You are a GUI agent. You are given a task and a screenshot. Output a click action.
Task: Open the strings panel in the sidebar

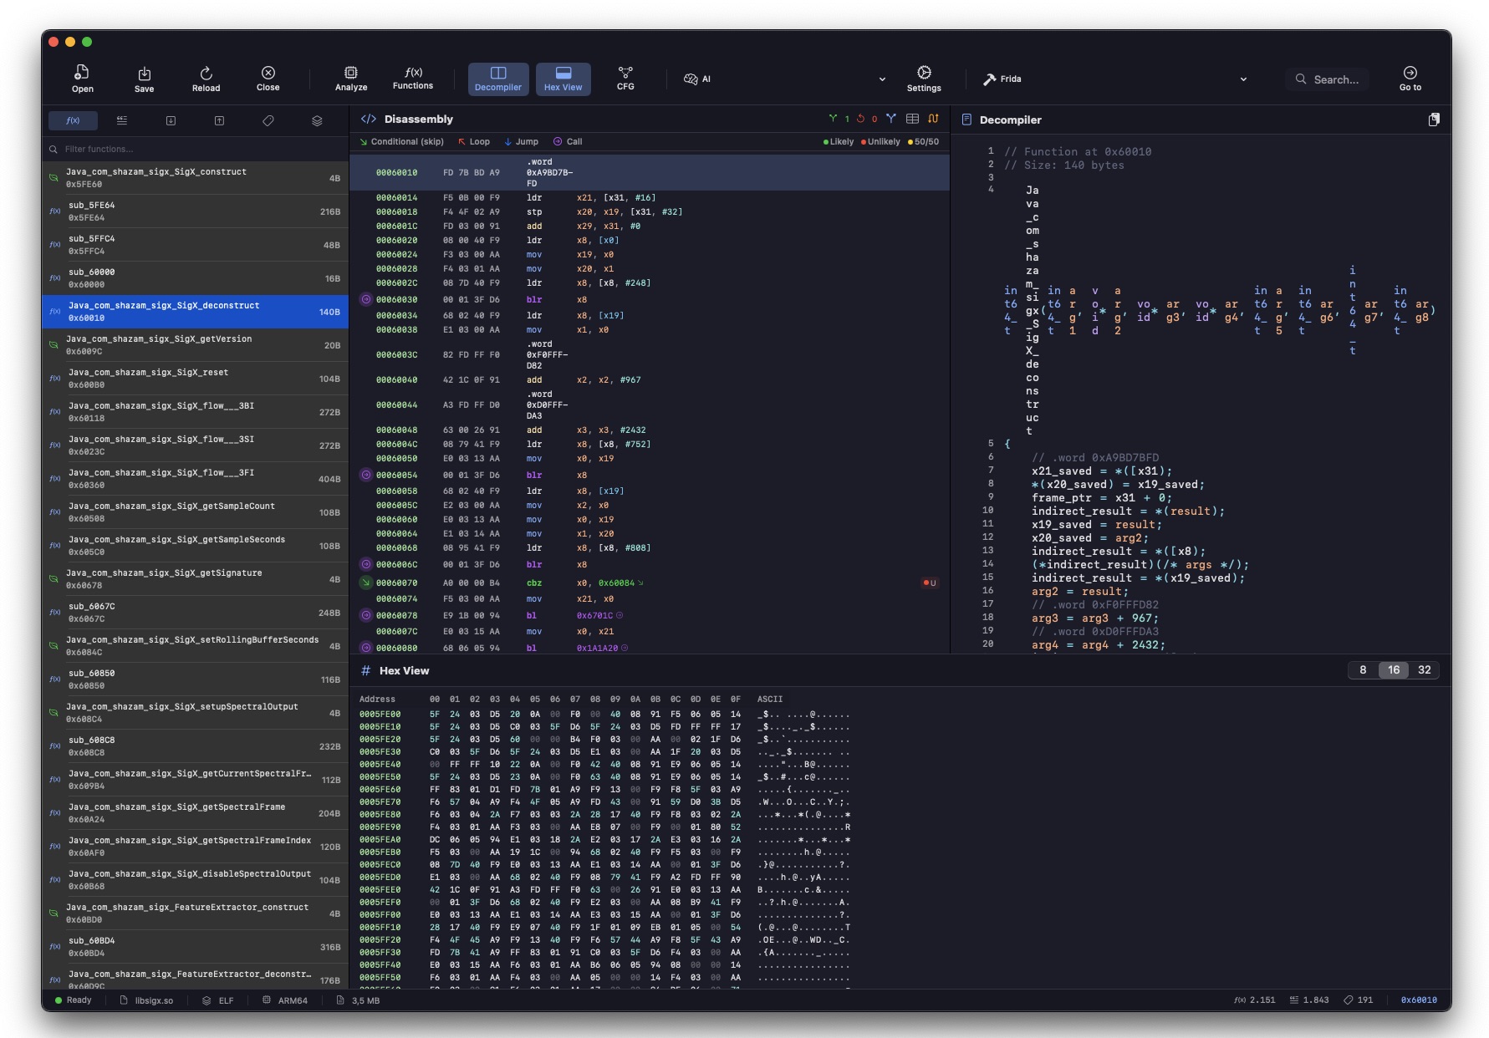[x=122, y=120]
